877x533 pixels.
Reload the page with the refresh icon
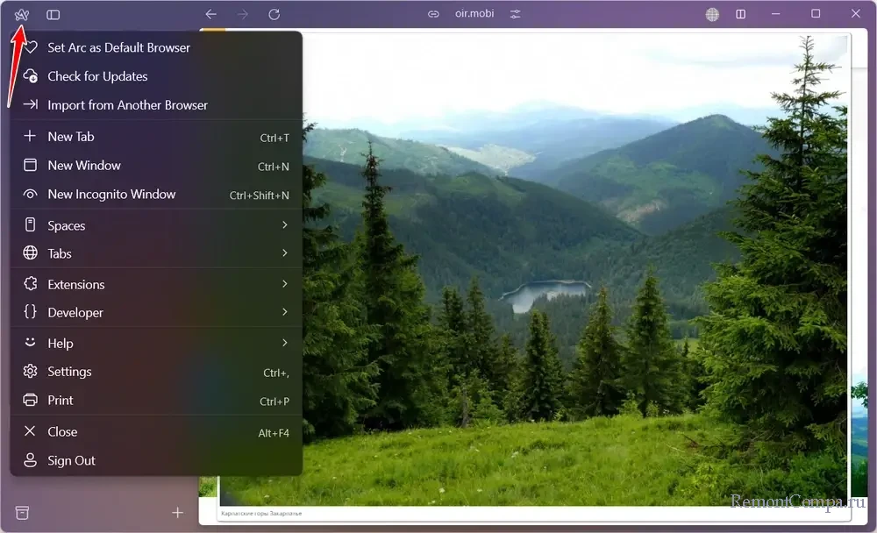click(274, 15)
